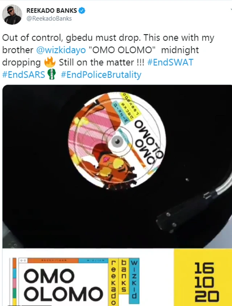Click the yellow vertical reekado label strip
Viewport: 232px width, 306px height.
tap(113, 282)
